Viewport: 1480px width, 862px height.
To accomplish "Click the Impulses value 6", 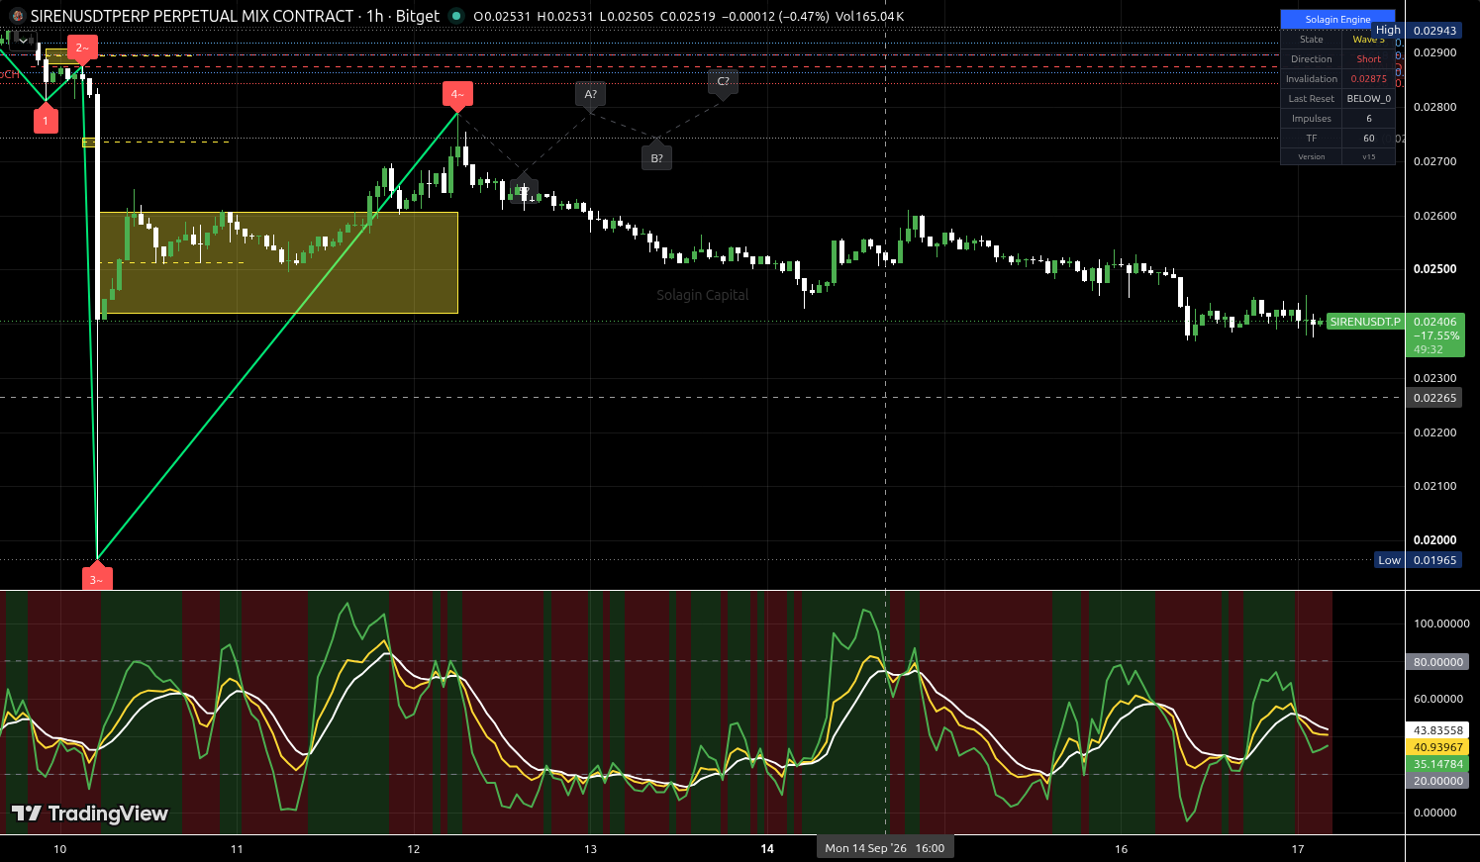I will coord(1368,119).
